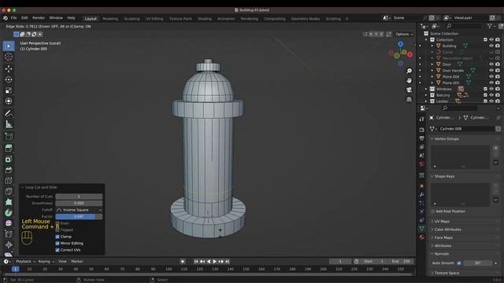
Task: Switch to the Shading workspace tab
Action: [x=205, y=19]
